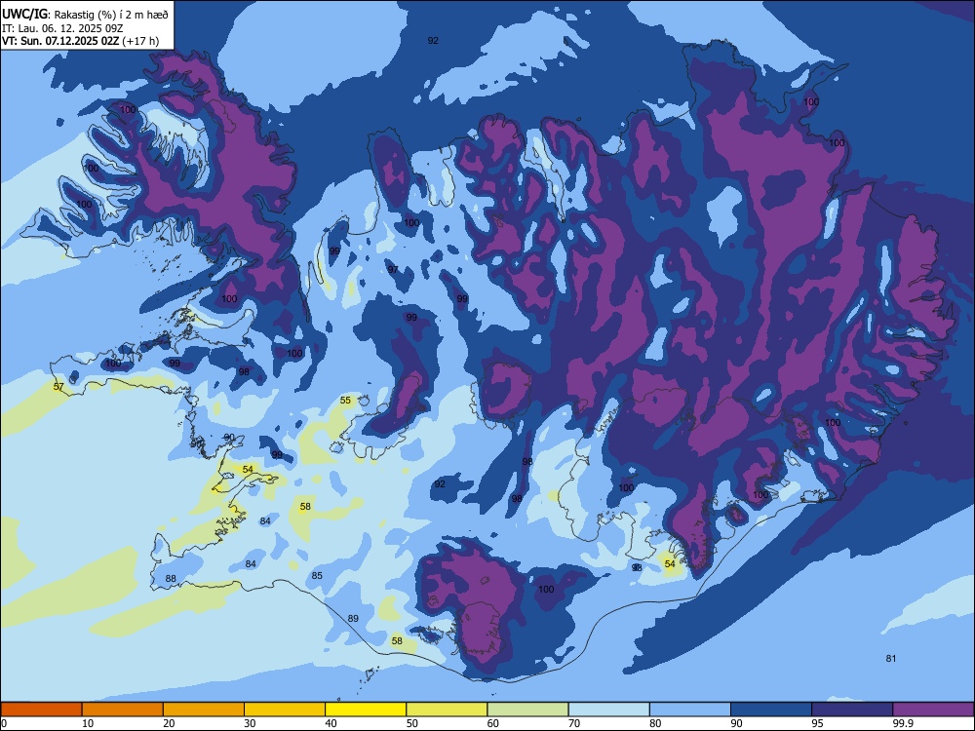975x731 pixels.
Task: Select the bright yellow 40–50 legend swatch
Action: pyautogui.click(x=366, y=710)
